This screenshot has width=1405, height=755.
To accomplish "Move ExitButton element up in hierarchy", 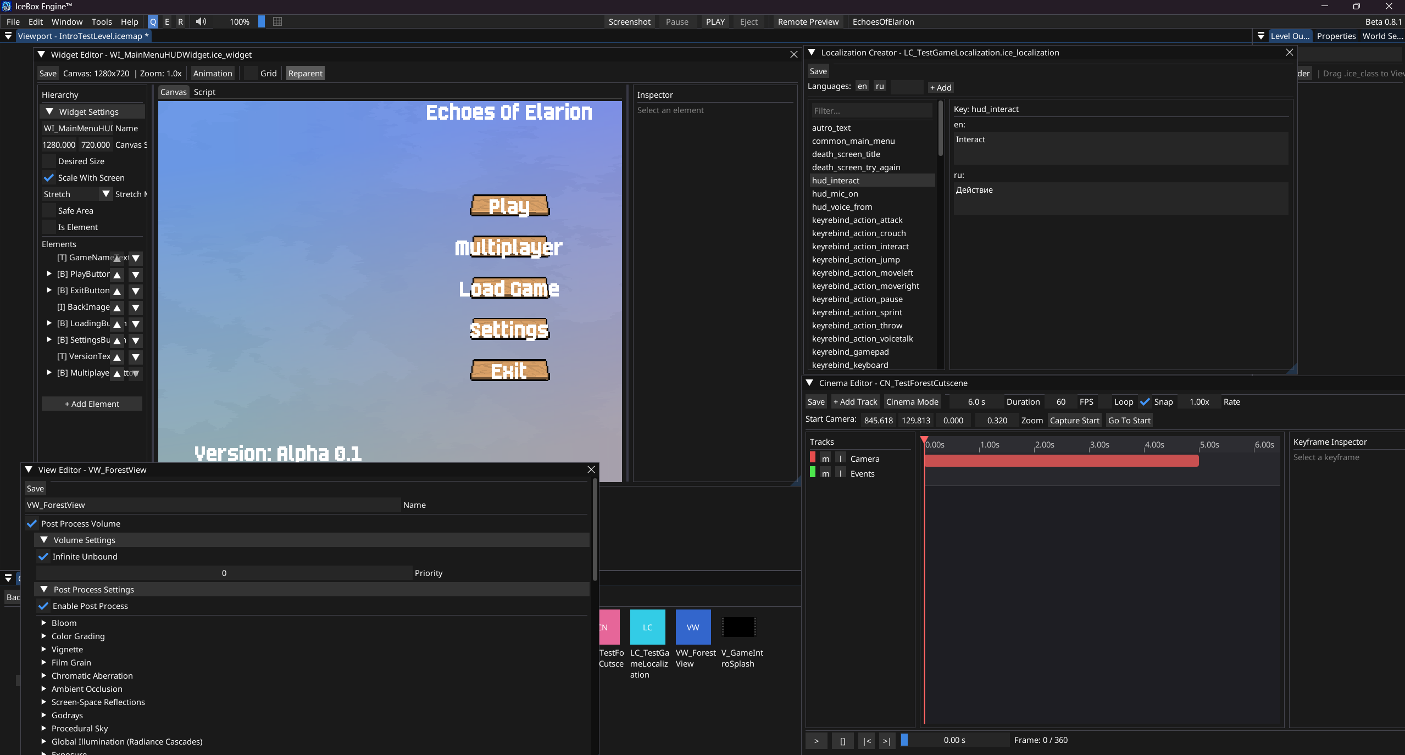I will coord(117,291).
